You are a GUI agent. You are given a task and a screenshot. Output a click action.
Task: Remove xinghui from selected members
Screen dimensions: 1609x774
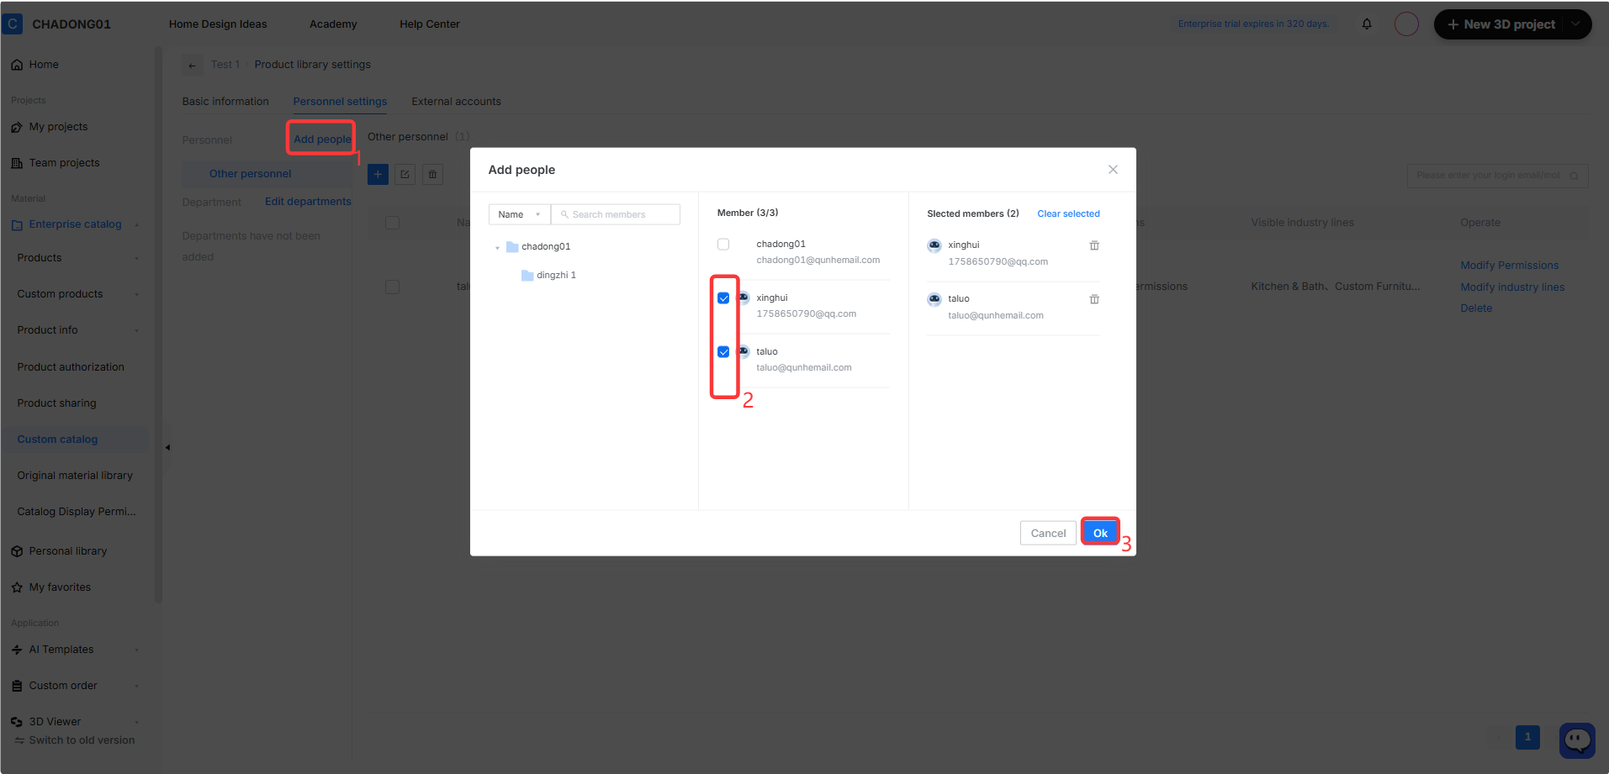[1094, 245]
